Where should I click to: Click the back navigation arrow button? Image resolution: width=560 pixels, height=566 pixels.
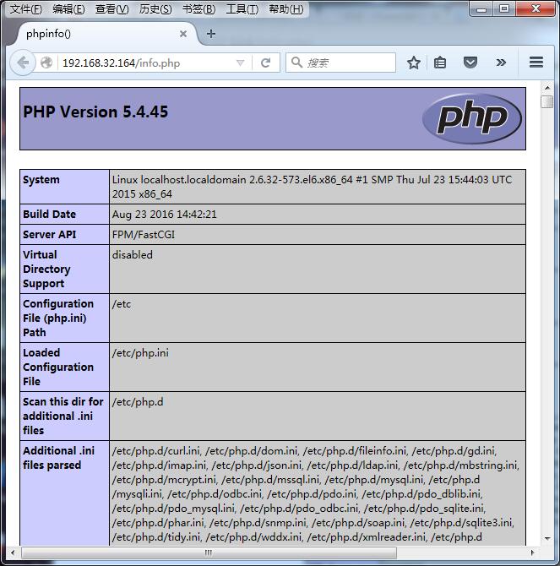tap(23, 63)
